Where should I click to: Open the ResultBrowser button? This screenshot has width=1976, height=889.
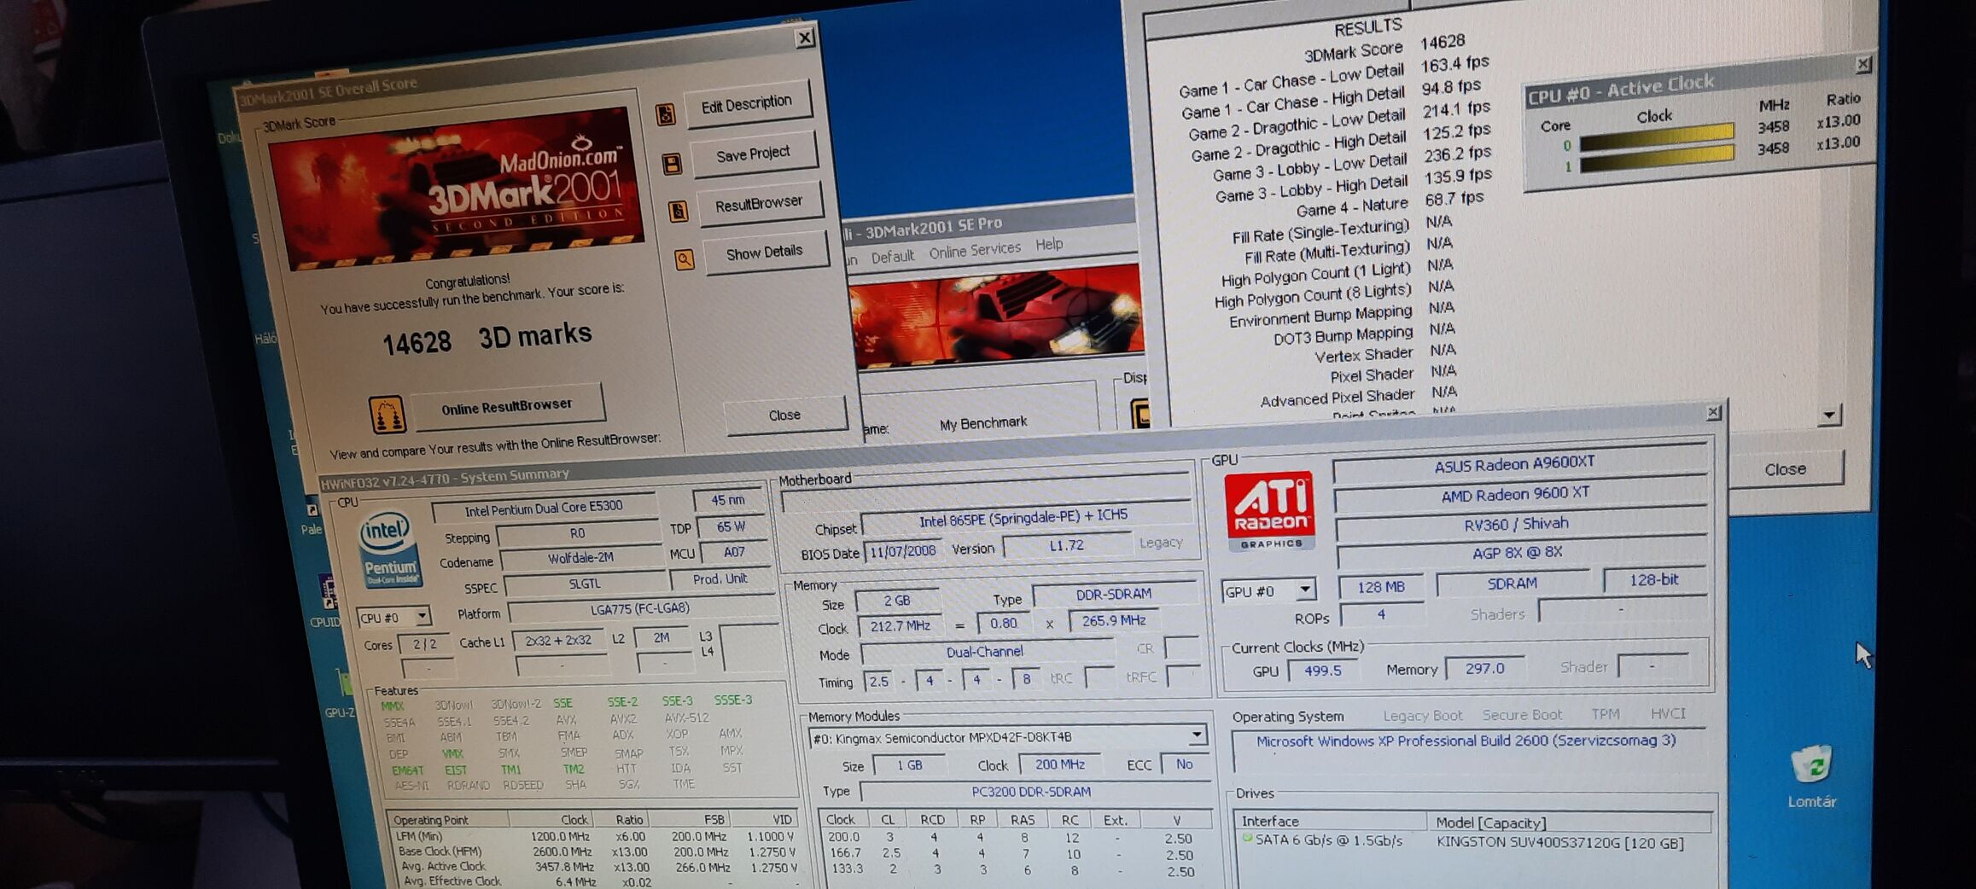(759, 203)
